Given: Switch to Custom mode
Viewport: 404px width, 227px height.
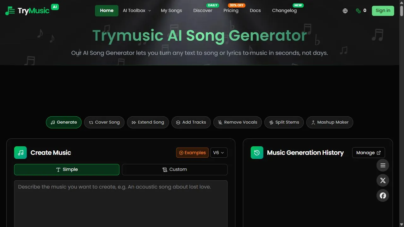Looking at the screenshot, I should pyautogui.click(x=175, y=170).
